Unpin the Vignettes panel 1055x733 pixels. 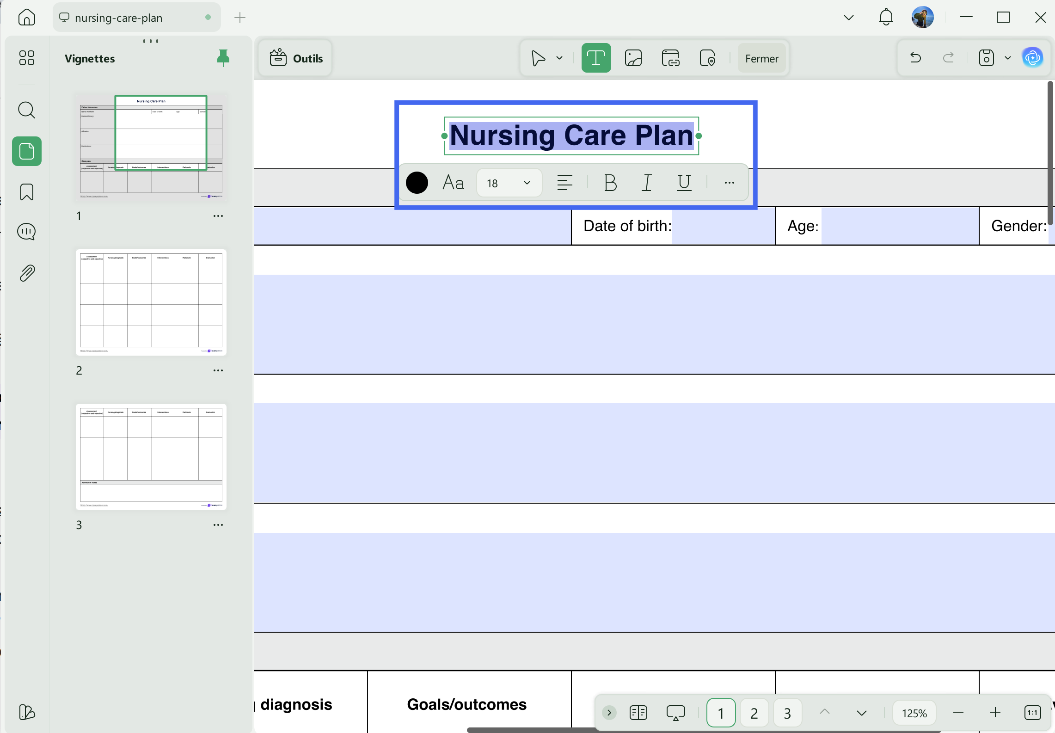(x=223, y=58)
